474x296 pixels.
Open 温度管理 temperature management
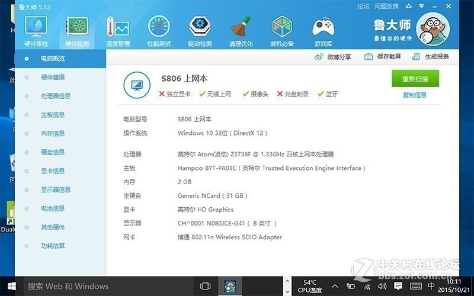(118, 31)
